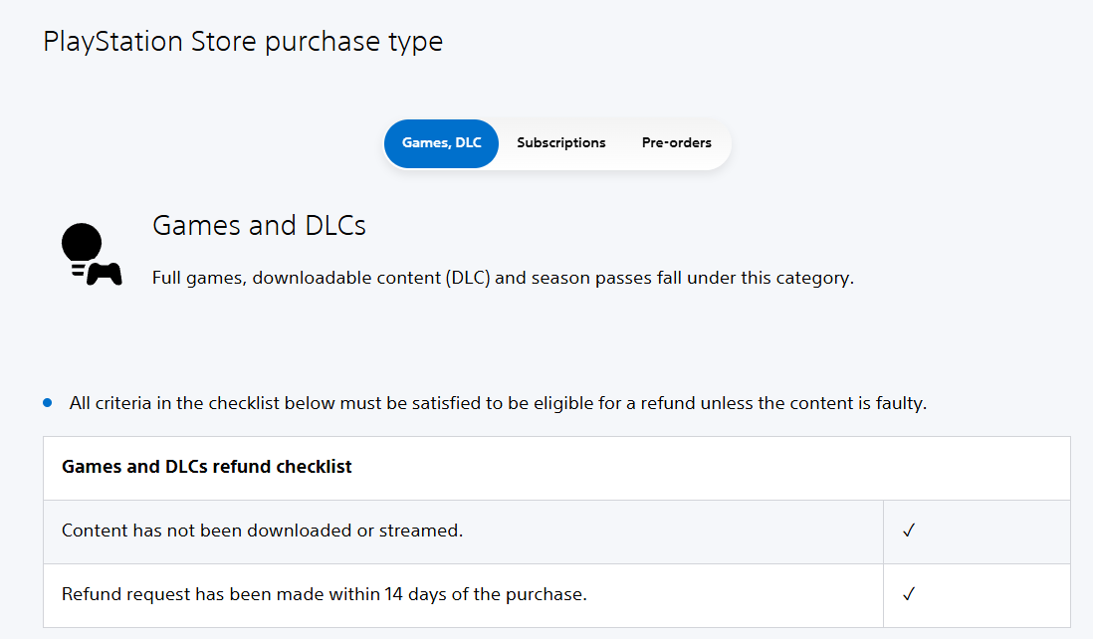Click the Full games category description text
Image resolution: width=1093 pixels, height=639 pixels.
pos(503,279)
